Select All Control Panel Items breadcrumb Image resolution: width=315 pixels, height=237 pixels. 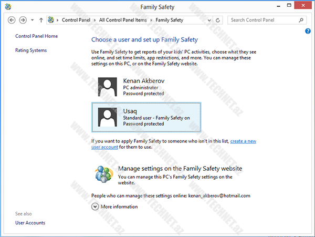coord(123,20)
